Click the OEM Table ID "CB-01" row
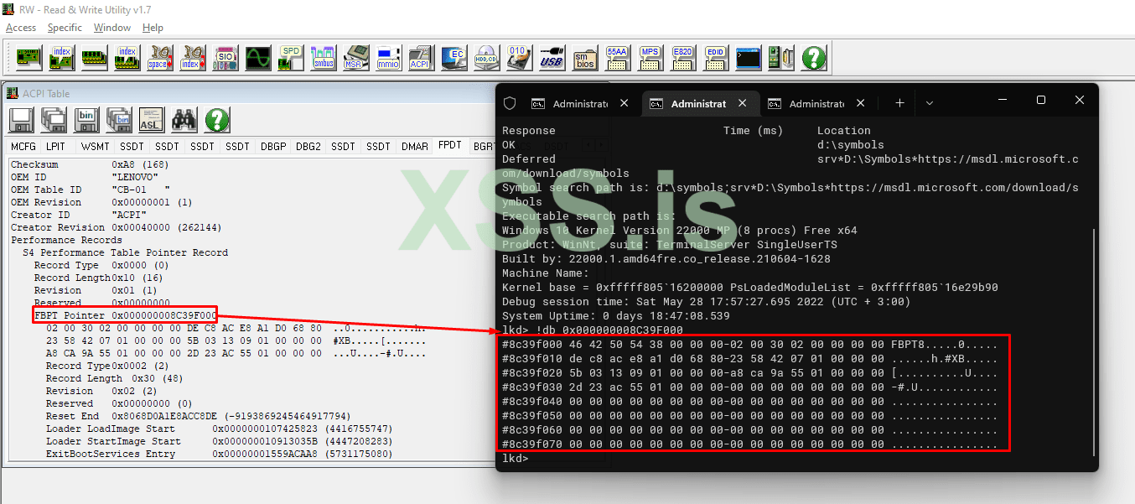 [x=90, y=190]
